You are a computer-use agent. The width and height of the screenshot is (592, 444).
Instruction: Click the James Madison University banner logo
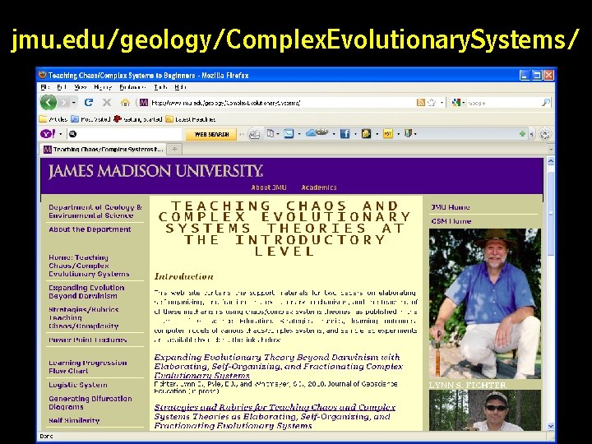click(x=155, y=171)
